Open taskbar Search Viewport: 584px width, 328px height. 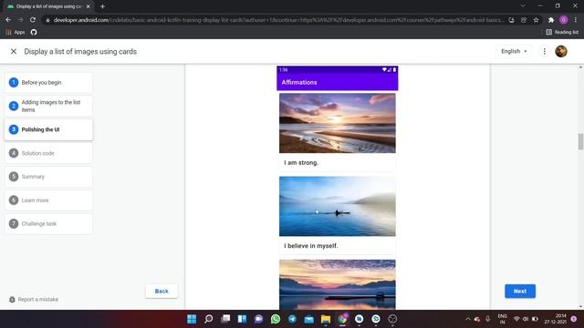[209, 319]
